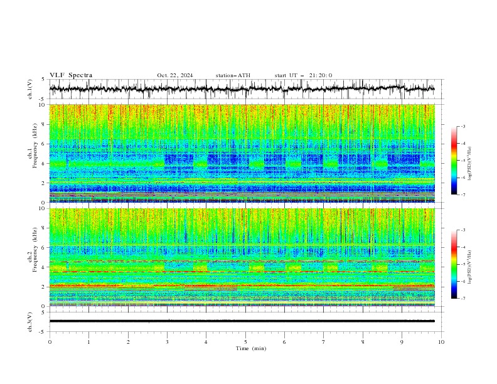
Task: Click the "-7" label on the ch.2 color bar
Action: (x=462, y=299)
